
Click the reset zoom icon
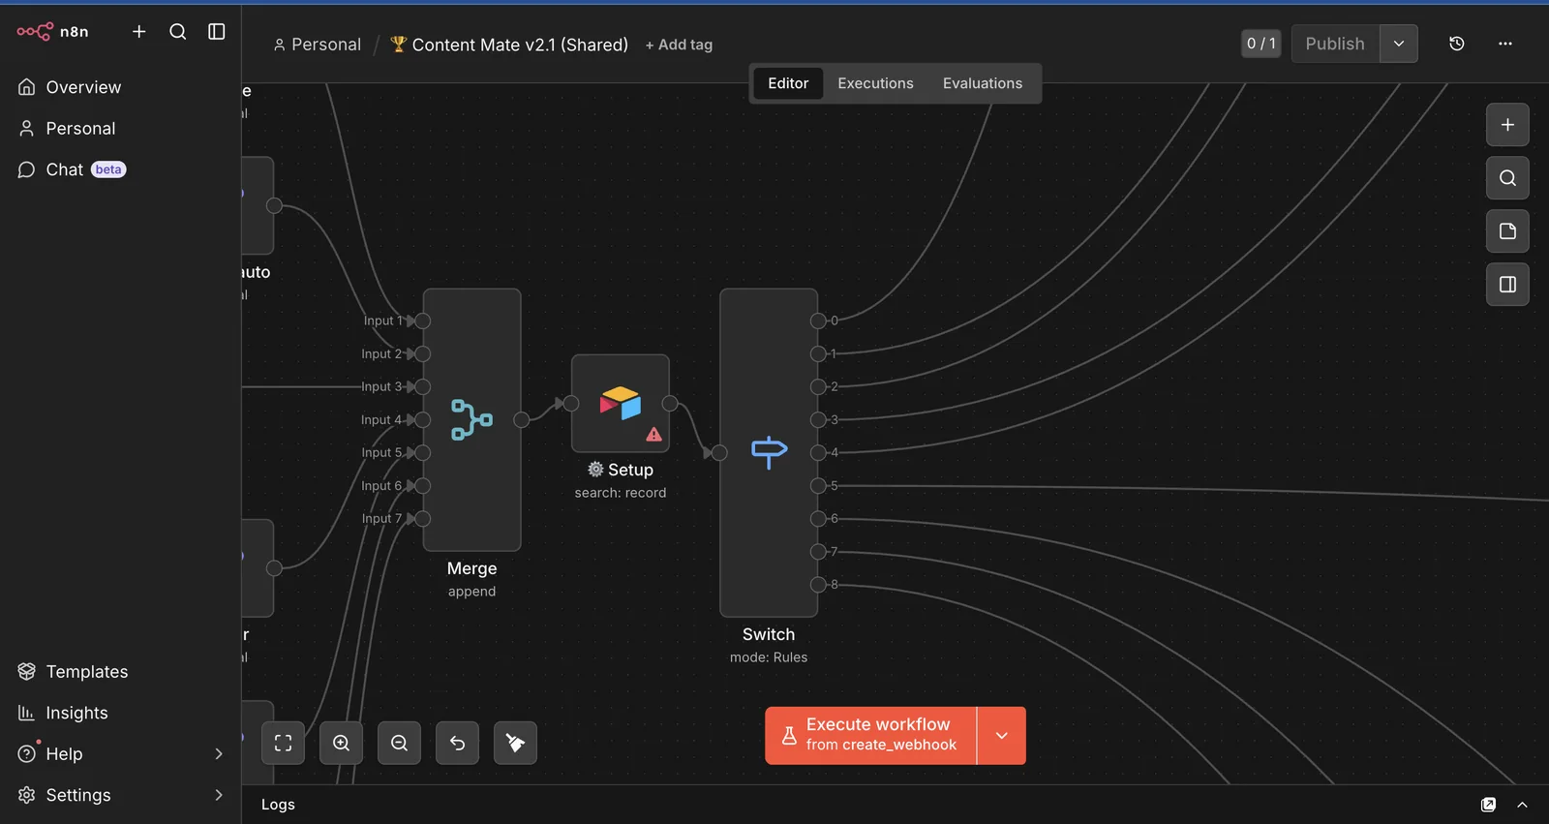(x=457, y=743)
